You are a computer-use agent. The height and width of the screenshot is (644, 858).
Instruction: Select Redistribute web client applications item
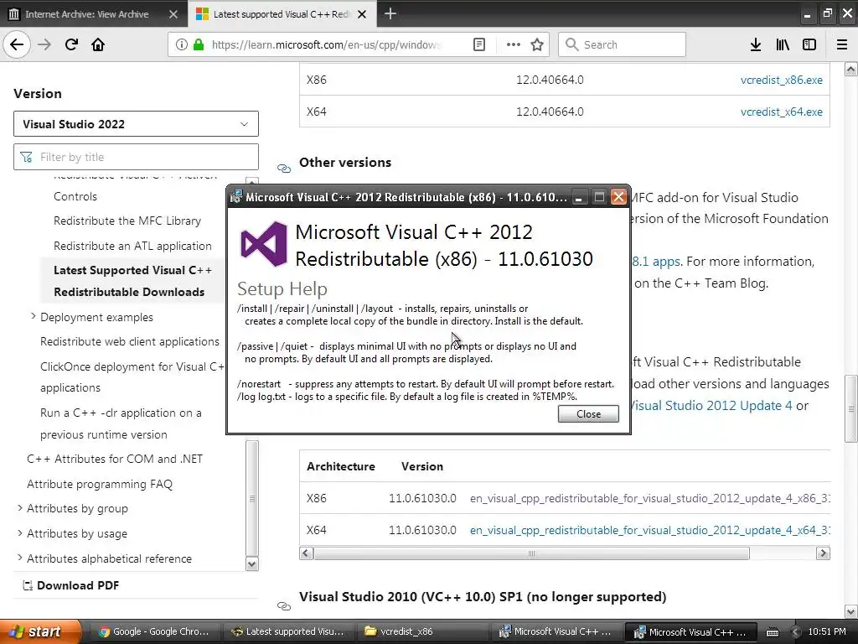(x=130, y=342)
